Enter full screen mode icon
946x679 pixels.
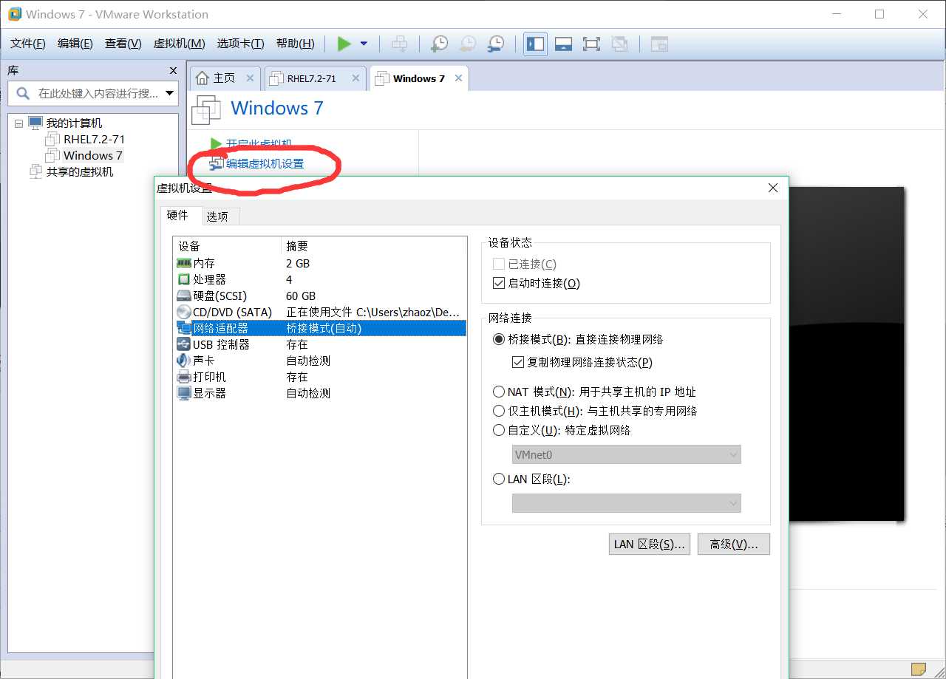591,44
